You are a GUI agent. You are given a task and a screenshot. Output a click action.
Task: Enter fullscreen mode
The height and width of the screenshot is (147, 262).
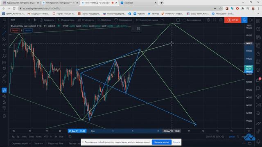point(215,20)
